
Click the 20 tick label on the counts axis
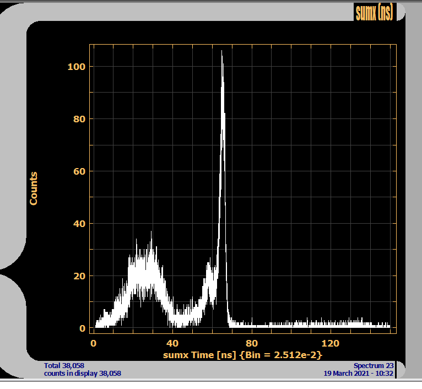79,276
